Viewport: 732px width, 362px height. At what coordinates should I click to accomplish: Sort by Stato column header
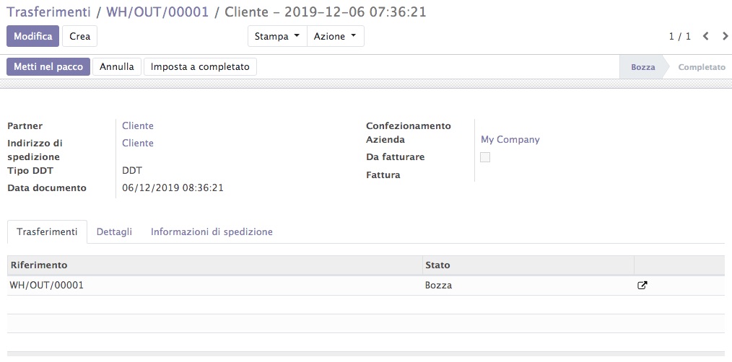528,265
